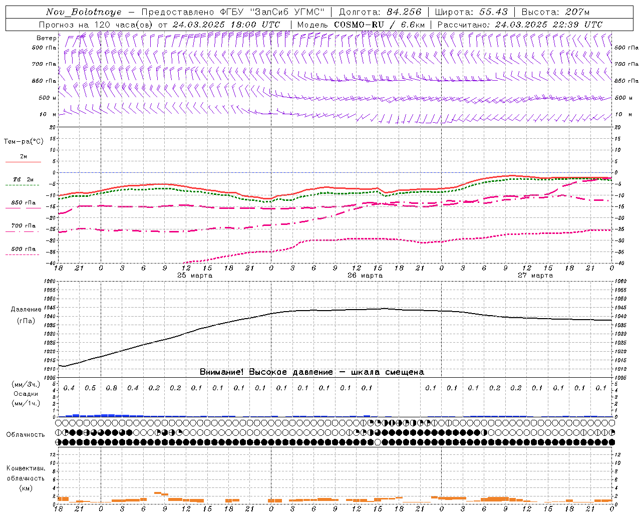Click the Td 2м dew point legend entry

pos(23,179)
